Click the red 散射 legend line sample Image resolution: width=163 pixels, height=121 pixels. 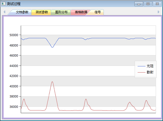tap(141, 72)
